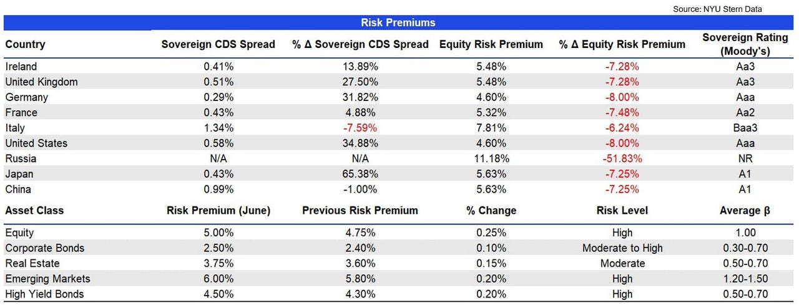Select Japan's 65.38% CDS spread change
The image size is (799, 308).
[x=360, y=174]
